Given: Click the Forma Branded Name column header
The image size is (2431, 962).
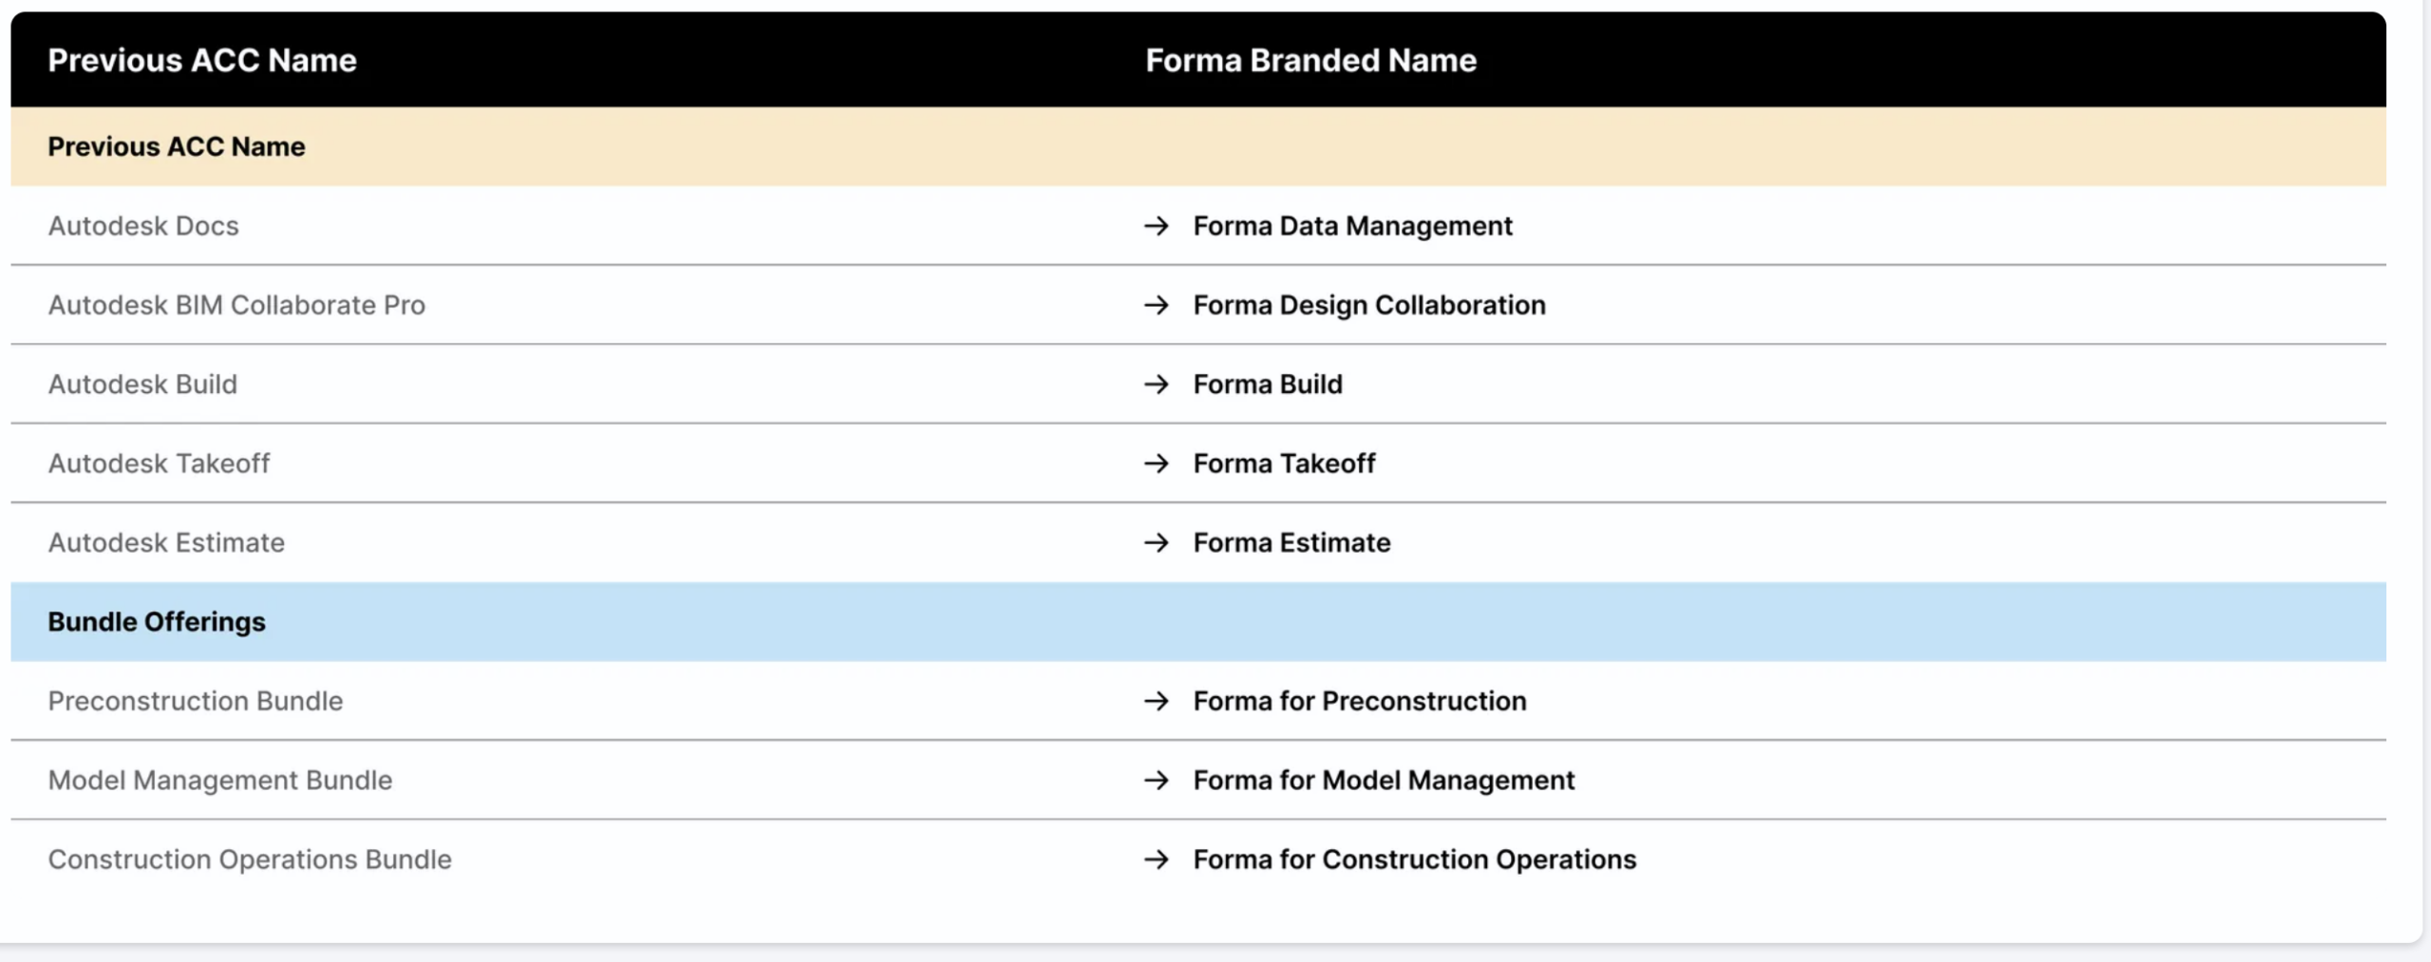Looking at the screenshot, I should point(1310,61).
